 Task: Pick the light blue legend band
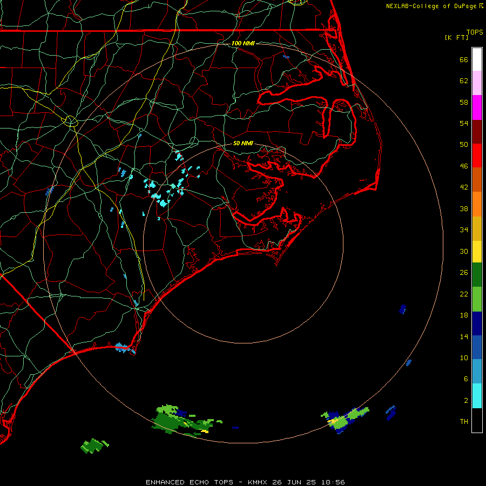pyautogui.click(x=477, y=372)
